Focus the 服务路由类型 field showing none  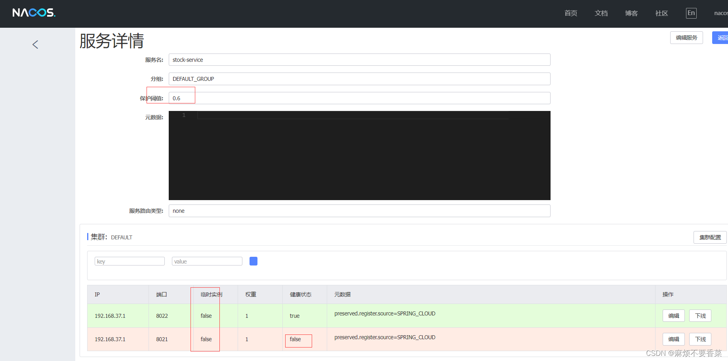point(359,211)
